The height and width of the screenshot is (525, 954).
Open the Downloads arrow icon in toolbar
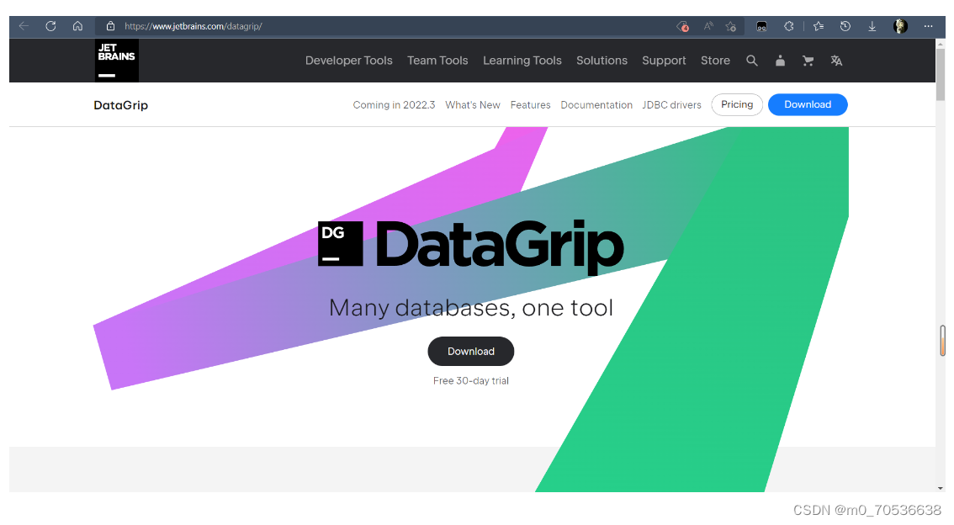(x=872, y=26)
